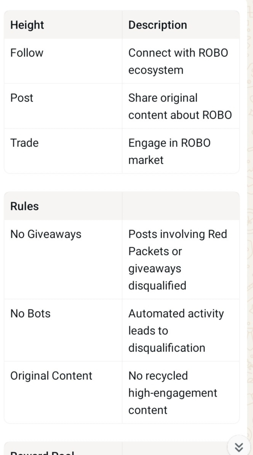This screenshot has width=253, height=455.
Task: Click the Rules table header
Action: coord(24,206)
